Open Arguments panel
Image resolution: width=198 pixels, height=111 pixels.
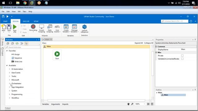point(56,104)
